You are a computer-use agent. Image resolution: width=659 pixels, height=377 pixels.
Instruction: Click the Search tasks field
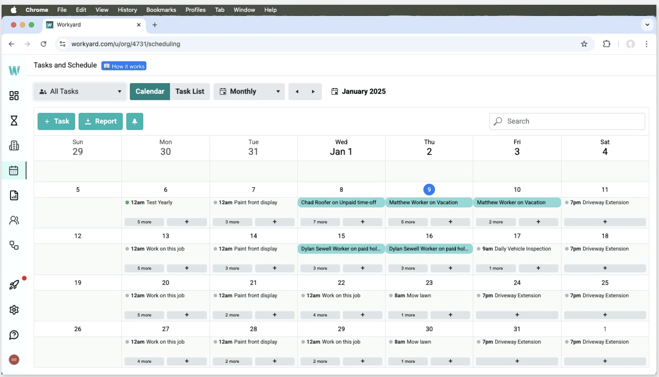click(567, 121)
